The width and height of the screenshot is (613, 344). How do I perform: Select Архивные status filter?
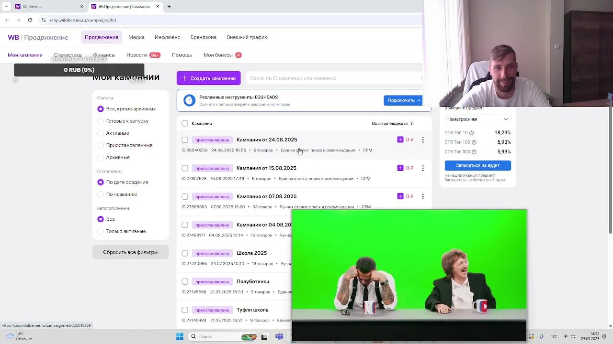click(101, 157)
